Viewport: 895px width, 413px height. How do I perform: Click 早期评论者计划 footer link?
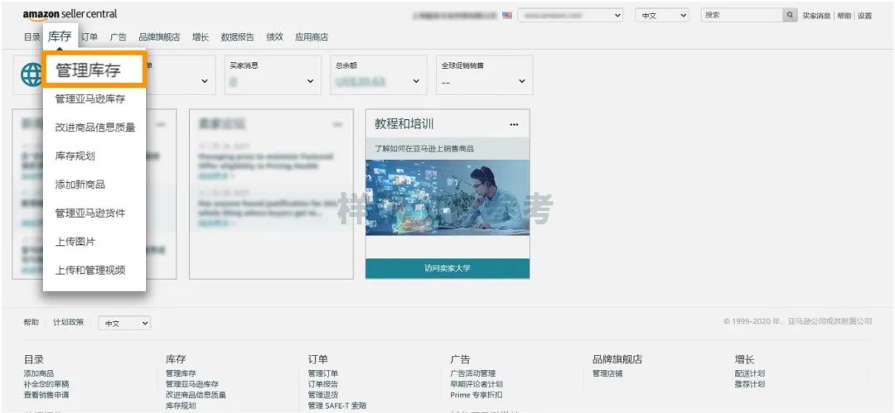tap(477, 385)
